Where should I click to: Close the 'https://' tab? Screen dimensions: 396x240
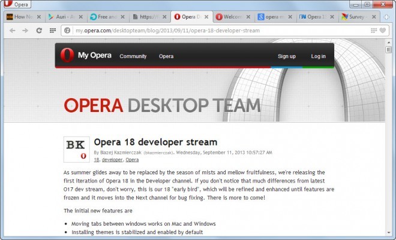point(164,17)
